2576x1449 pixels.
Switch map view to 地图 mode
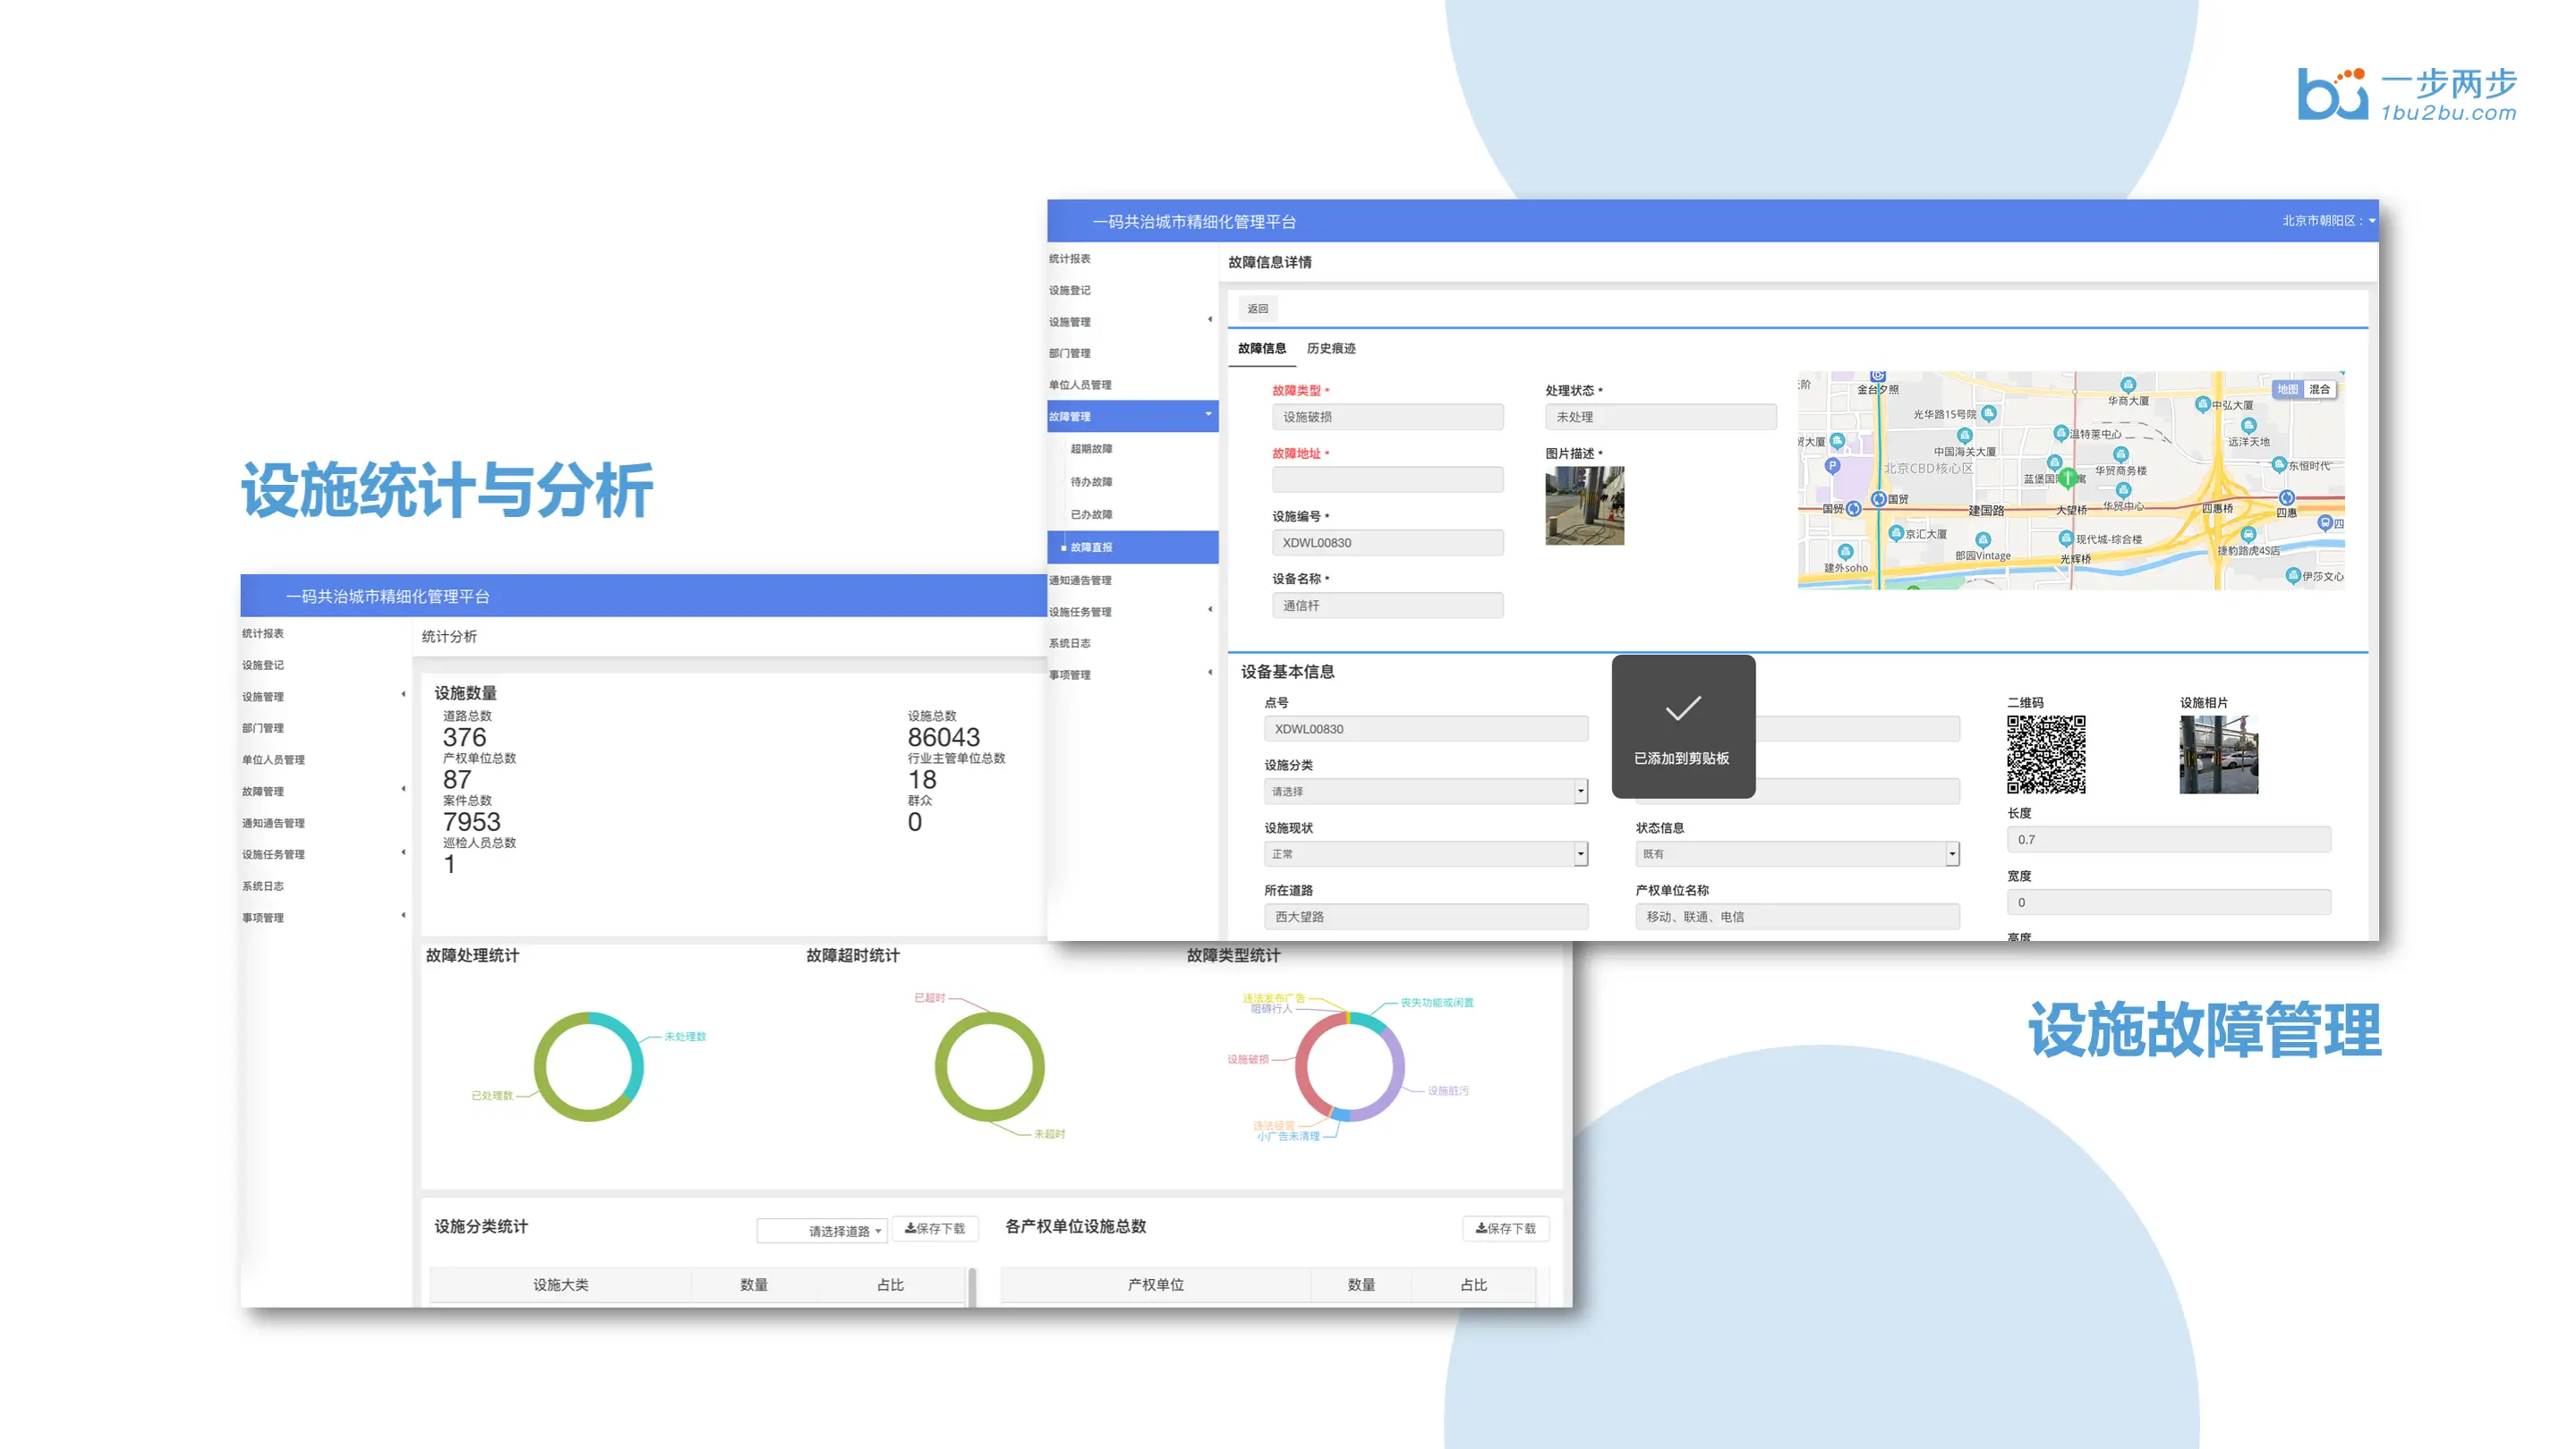2287,390
